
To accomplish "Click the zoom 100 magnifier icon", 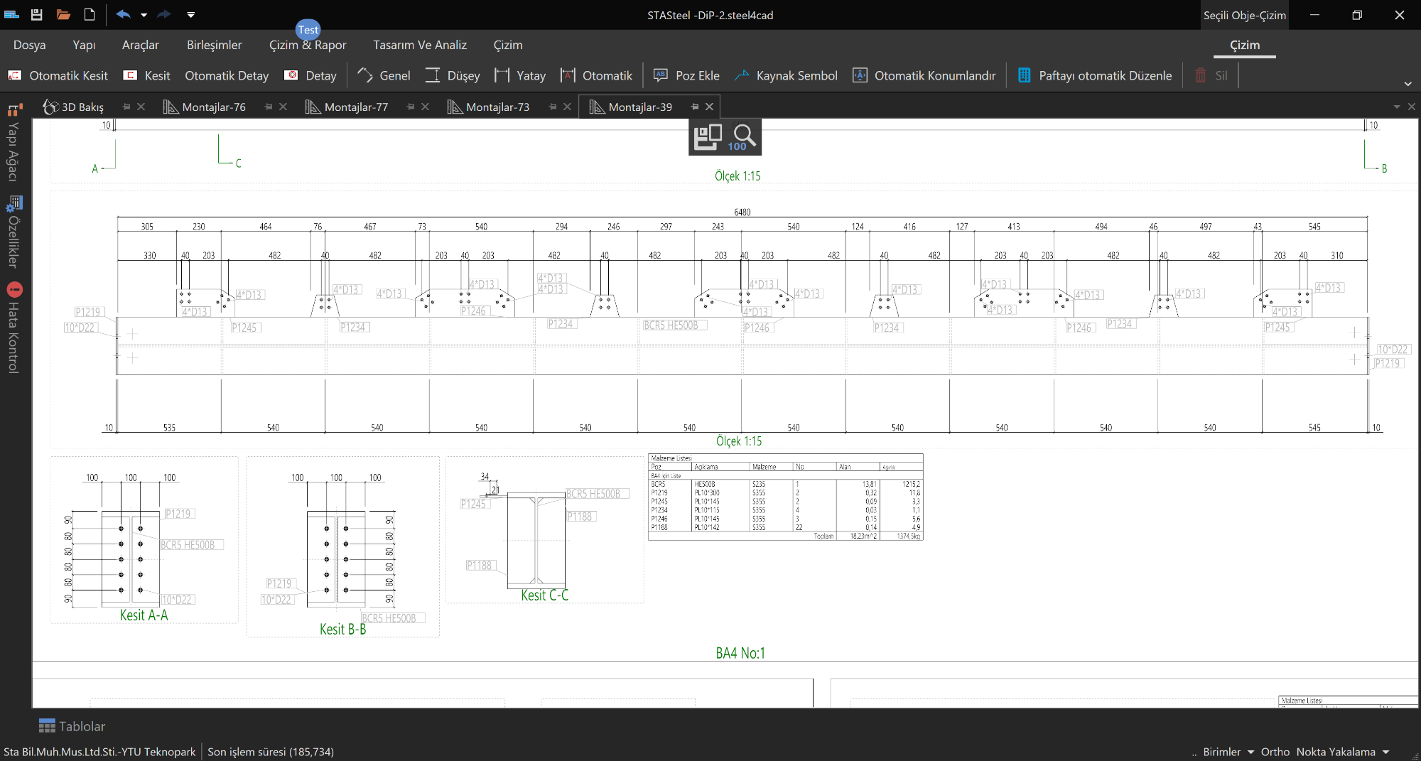I will coord(742,136).
